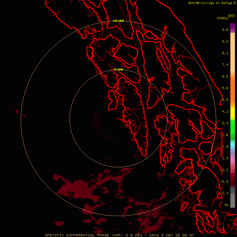
Task: Click the bright green segment of the color scale
Action: click(x=233, y=127)
